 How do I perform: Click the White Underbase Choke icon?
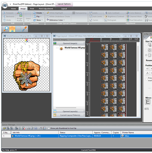pos(48,16)
